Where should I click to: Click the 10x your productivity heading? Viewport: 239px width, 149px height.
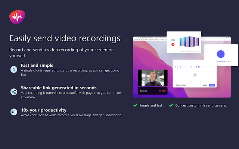tap(44, 110)
